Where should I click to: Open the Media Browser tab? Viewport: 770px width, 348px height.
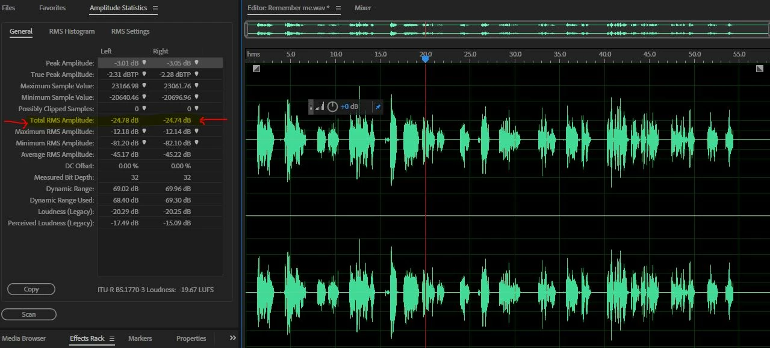[x=25, y=338]
